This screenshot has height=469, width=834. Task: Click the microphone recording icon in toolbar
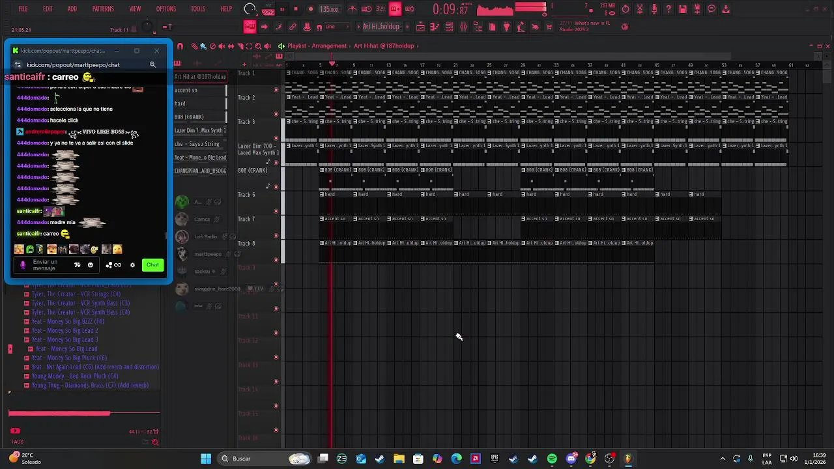point(654,9)
